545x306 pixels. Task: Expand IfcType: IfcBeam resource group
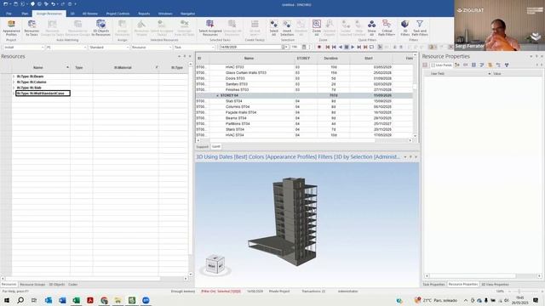(x=14, y=76)
